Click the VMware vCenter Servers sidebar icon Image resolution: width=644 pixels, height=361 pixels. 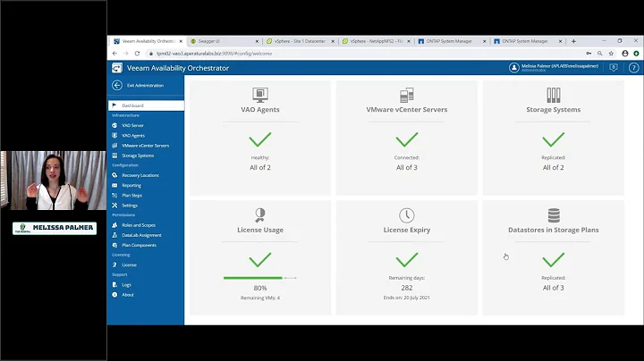(x=114, y=146)
